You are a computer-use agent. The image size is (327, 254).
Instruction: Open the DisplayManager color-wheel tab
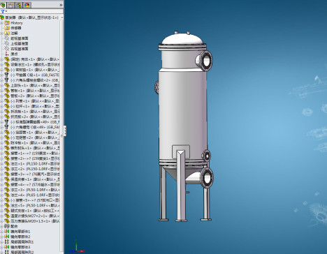[27, 5]
